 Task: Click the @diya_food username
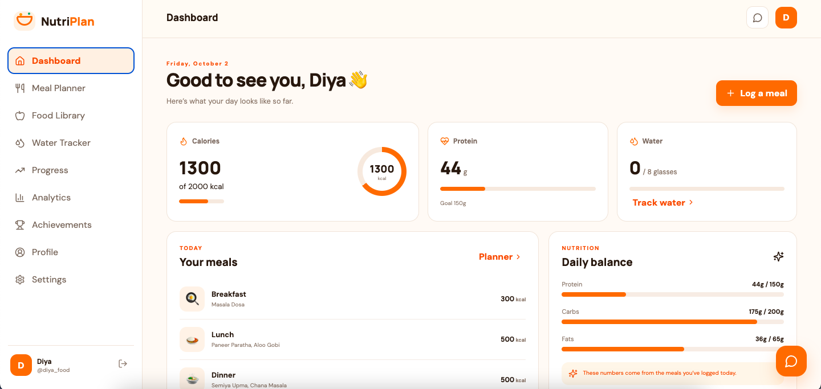click(53, 370)
